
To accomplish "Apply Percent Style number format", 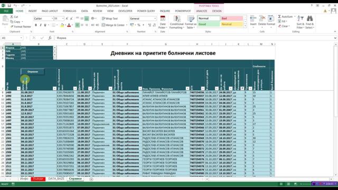I will click(x=139, y=25).
